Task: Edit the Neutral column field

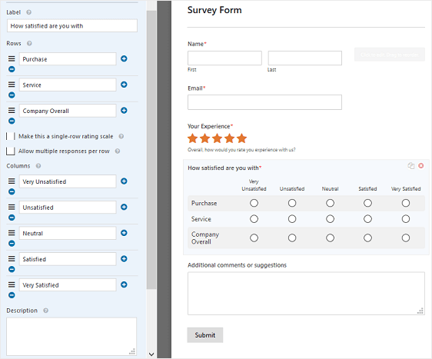Action: [x=68, y=233]
